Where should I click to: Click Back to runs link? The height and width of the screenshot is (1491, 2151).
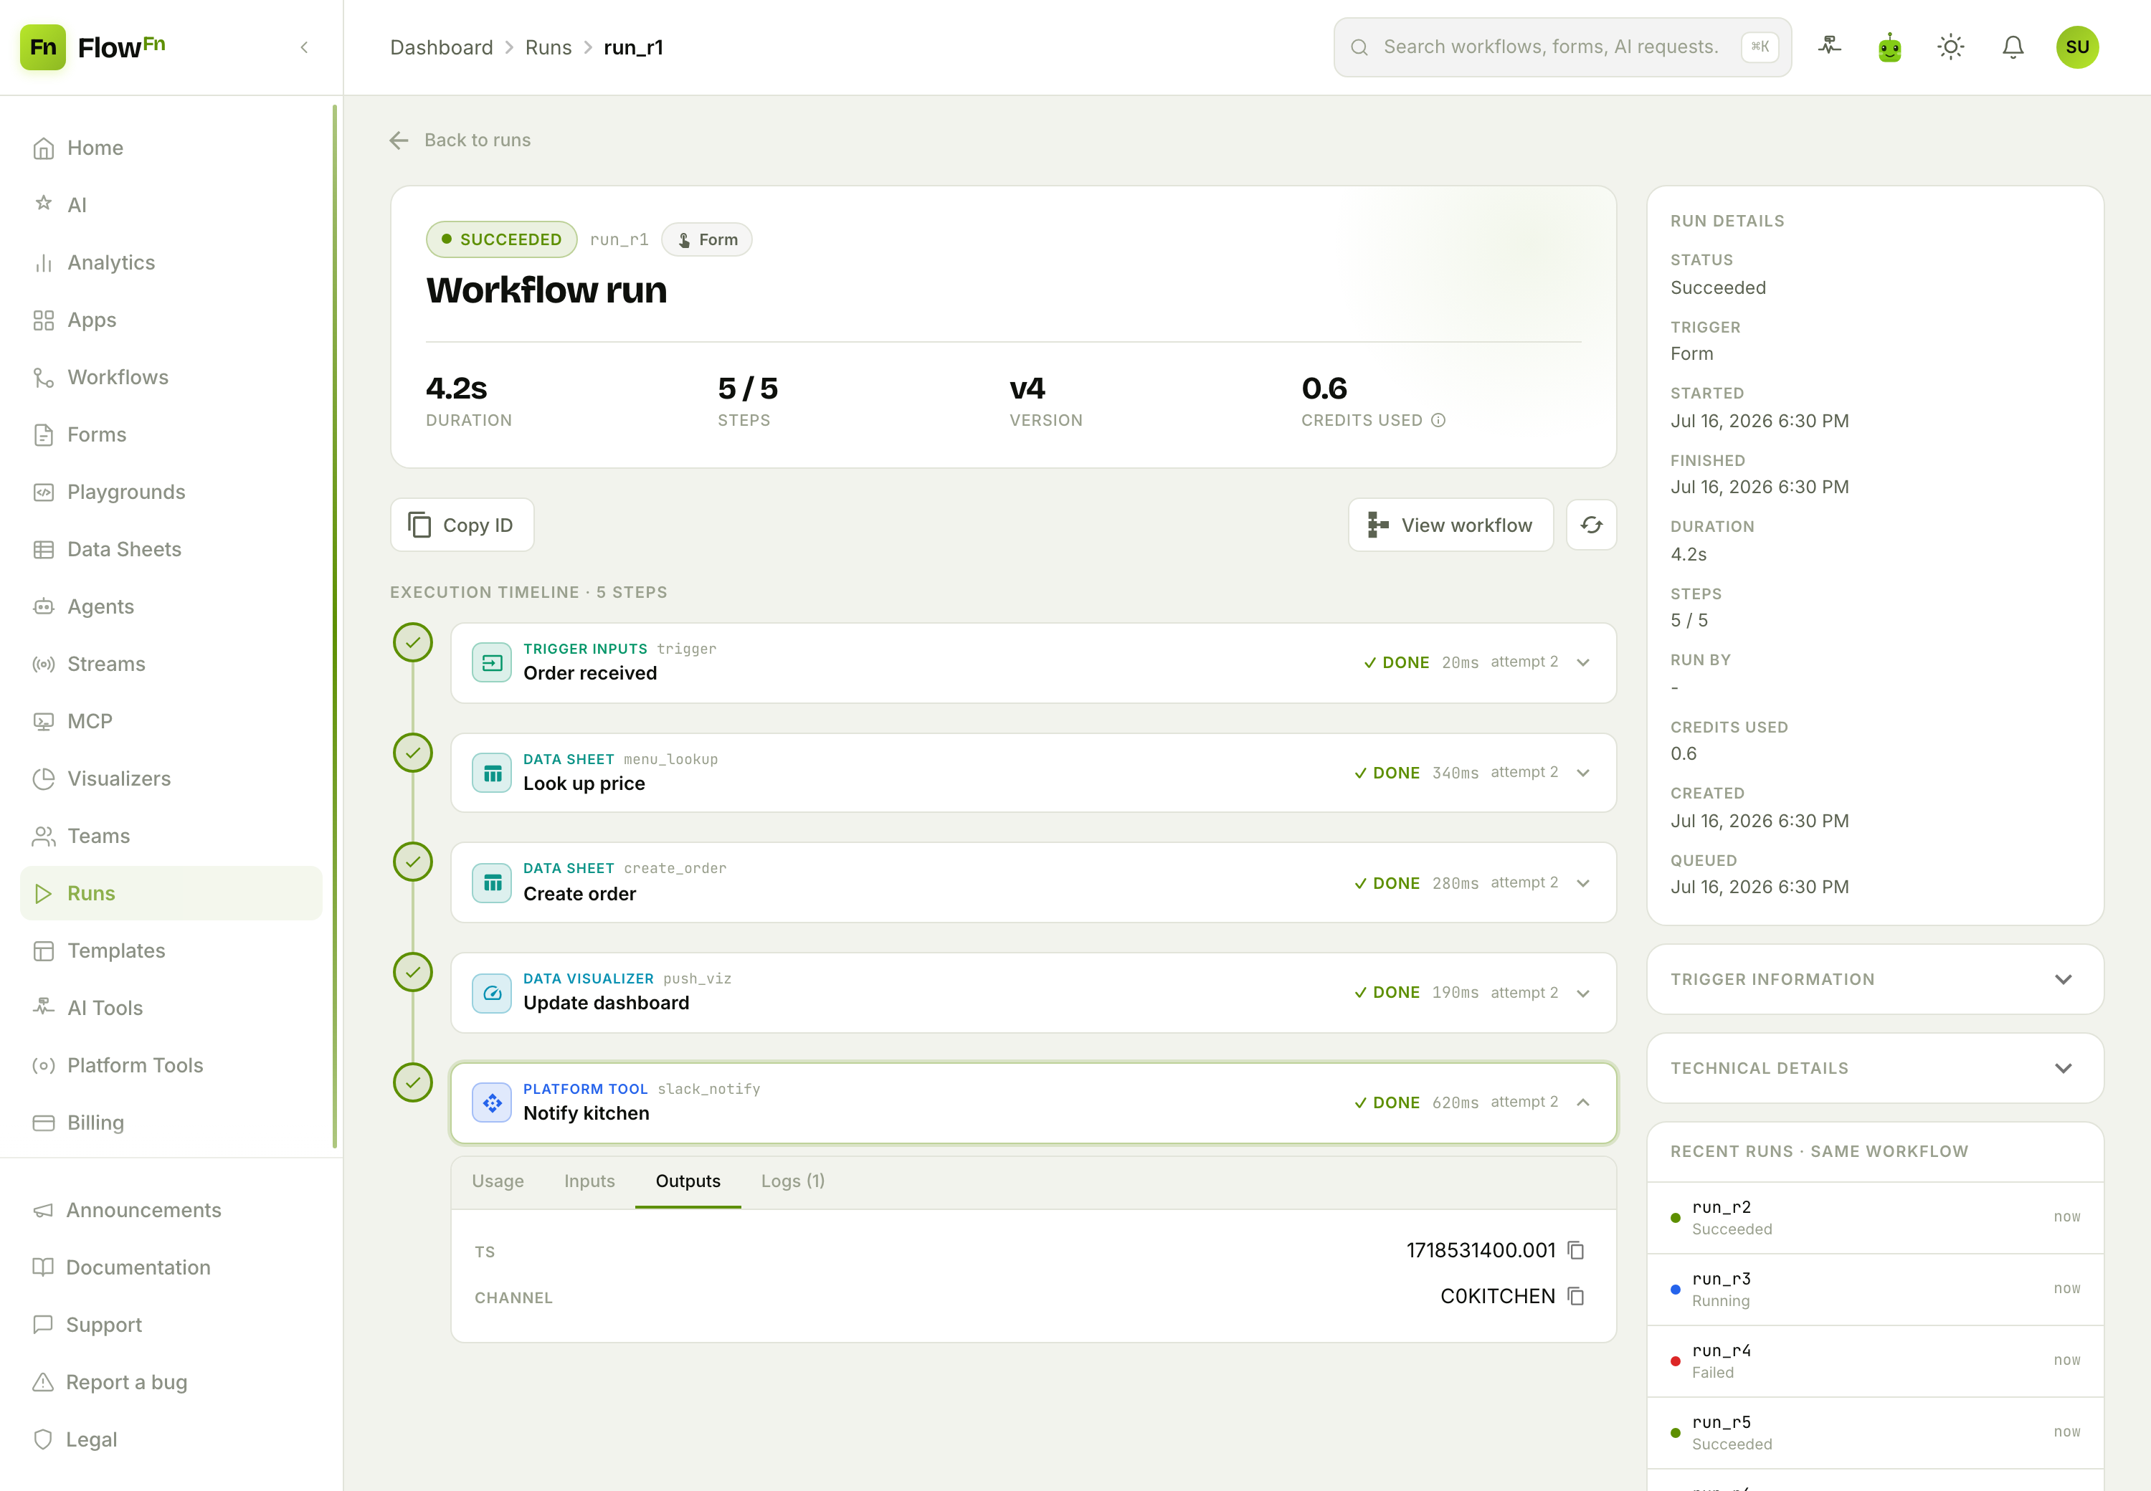tap(460, 140)
